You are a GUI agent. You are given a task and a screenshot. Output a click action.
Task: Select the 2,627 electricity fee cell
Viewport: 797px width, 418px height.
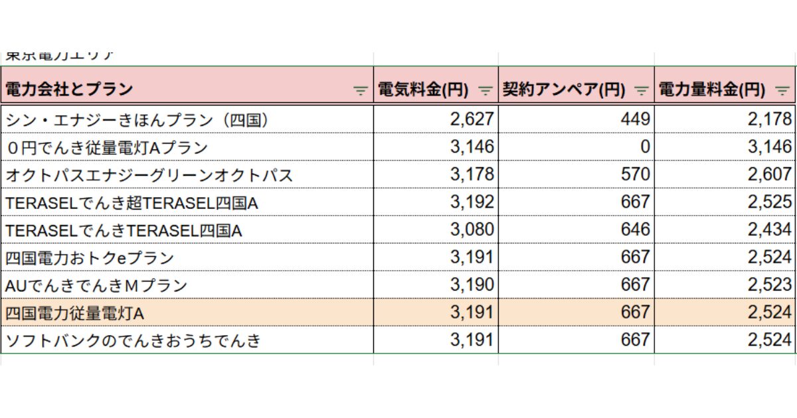click(x=436, y=119)
